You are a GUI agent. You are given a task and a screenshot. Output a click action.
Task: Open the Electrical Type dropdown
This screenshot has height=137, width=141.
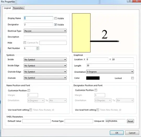click(45, 31)
